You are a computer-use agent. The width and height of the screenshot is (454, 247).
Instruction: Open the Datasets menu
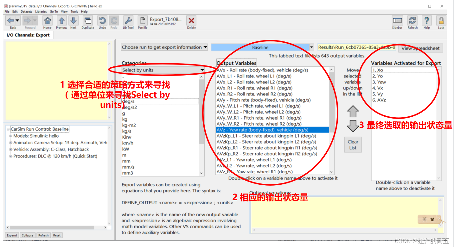pos(27,12)
